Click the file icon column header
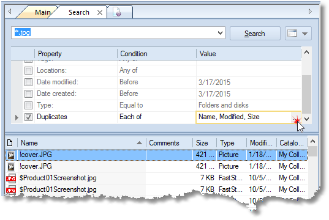Viewport: 329px width, 220px height. (x=10, y=143)
